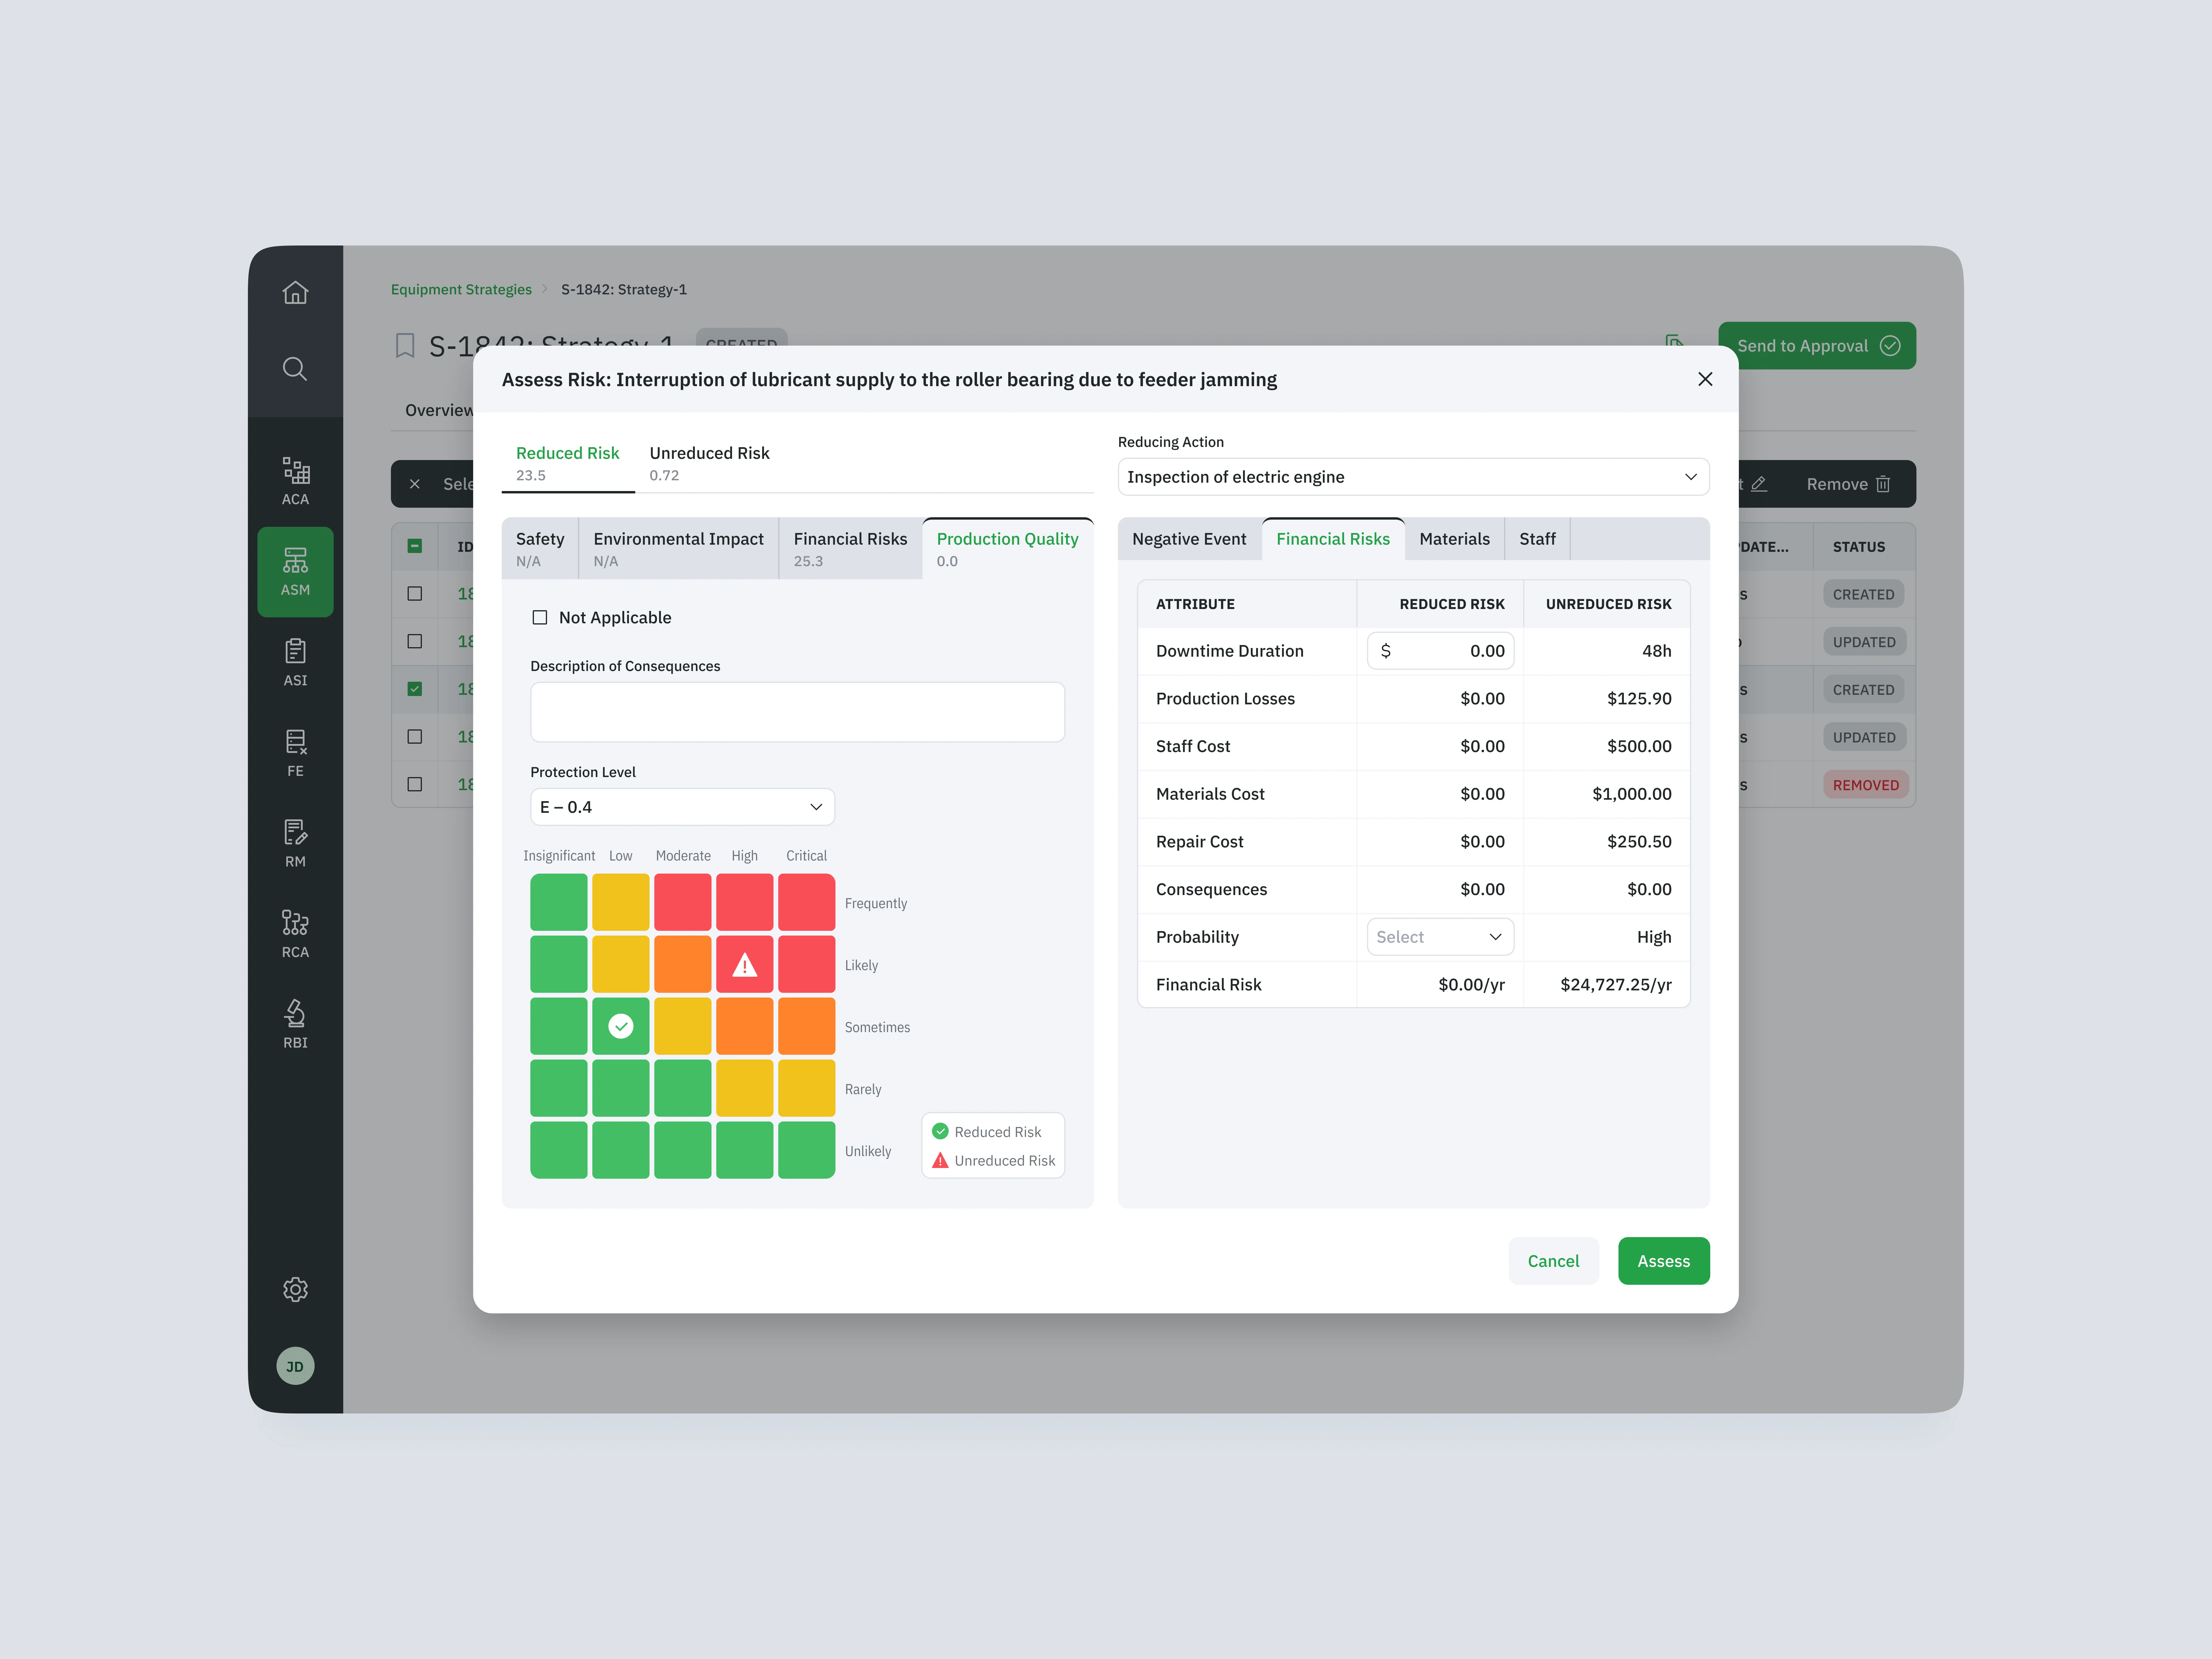Open JD user avatar
2212x1659 pixels.
(295, 1366)
